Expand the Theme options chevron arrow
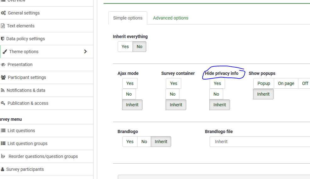Viewport: 310px width, 179px height. pyautogui.click(x=85, y=52)
